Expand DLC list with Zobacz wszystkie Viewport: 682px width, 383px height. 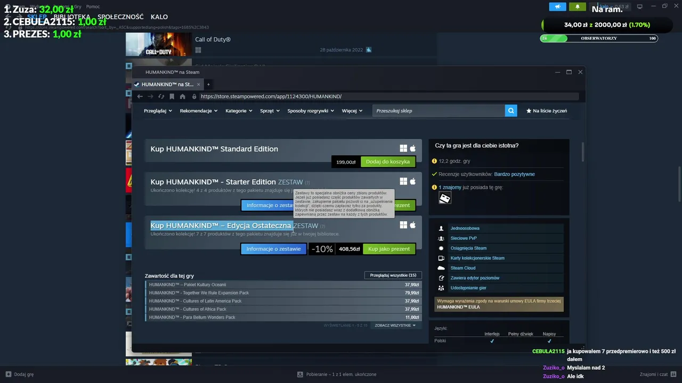point(395,325)
